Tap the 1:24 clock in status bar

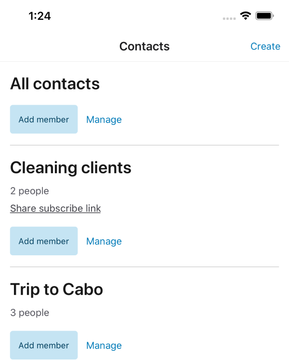39,16
